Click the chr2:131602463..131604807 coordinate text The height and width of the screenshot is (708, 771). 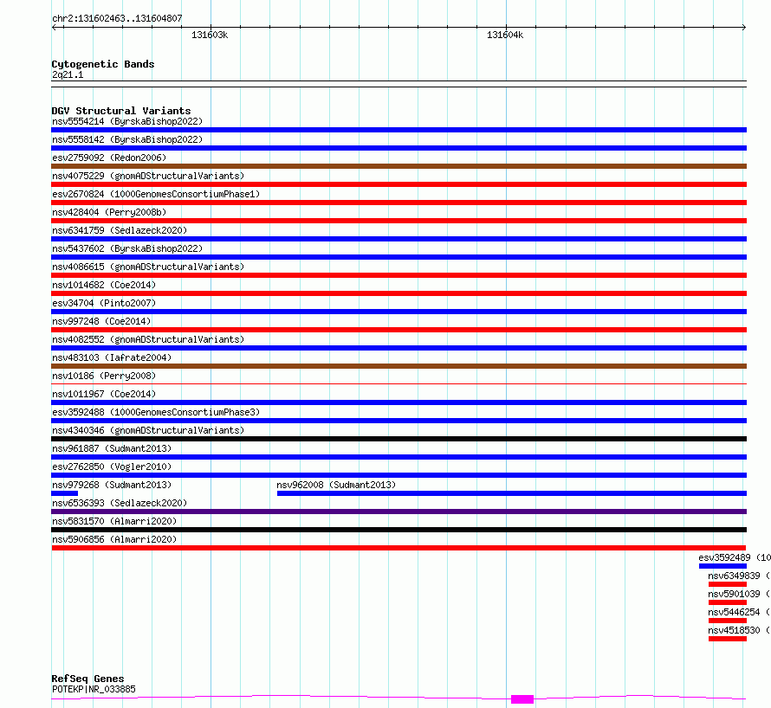pyautogui.click(x=117, y=18)
